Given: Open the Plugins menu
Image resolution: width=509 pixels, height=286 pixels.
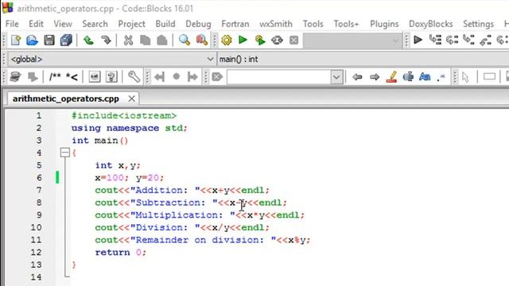Looking at the screenshot, I should (x=384, y=24).
